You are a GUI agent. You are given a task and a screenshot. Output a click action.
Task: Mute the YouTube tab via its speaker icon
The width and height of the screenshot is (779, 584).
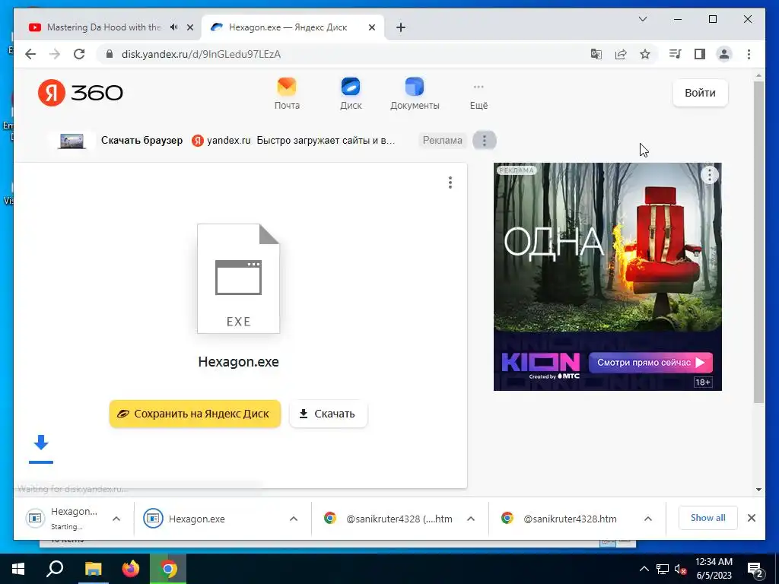click(x=174, y=27)
